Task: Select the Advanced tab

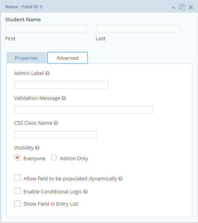Action: (67, 58)
